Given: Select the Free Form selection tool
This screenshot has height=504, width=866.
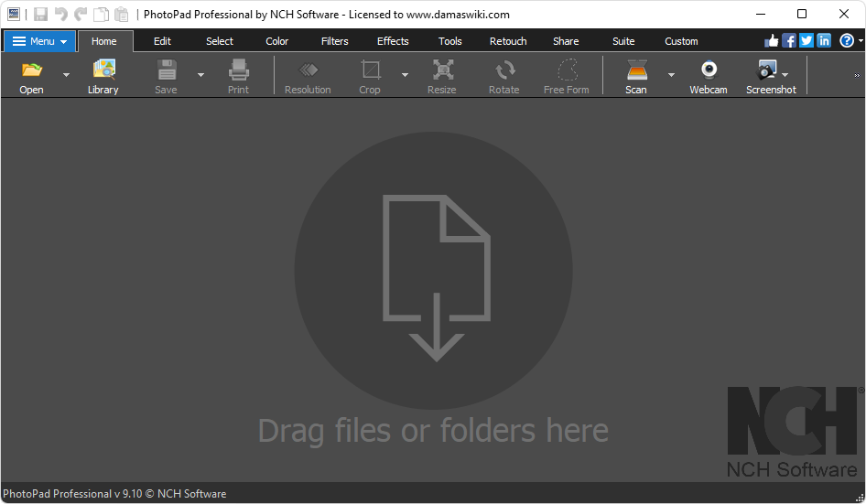Looking at the screenshot, I should click(566, 76).
